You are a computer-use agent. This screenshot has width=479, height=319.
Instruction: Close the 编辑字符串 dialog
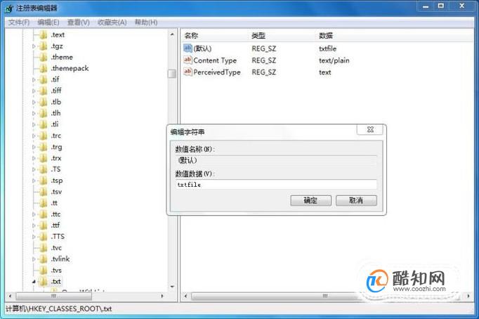370,129
